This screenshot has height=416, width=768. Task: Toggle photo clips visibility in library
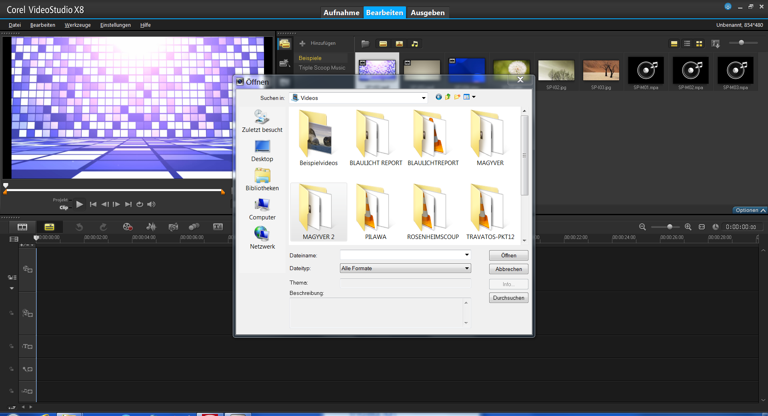399,44
